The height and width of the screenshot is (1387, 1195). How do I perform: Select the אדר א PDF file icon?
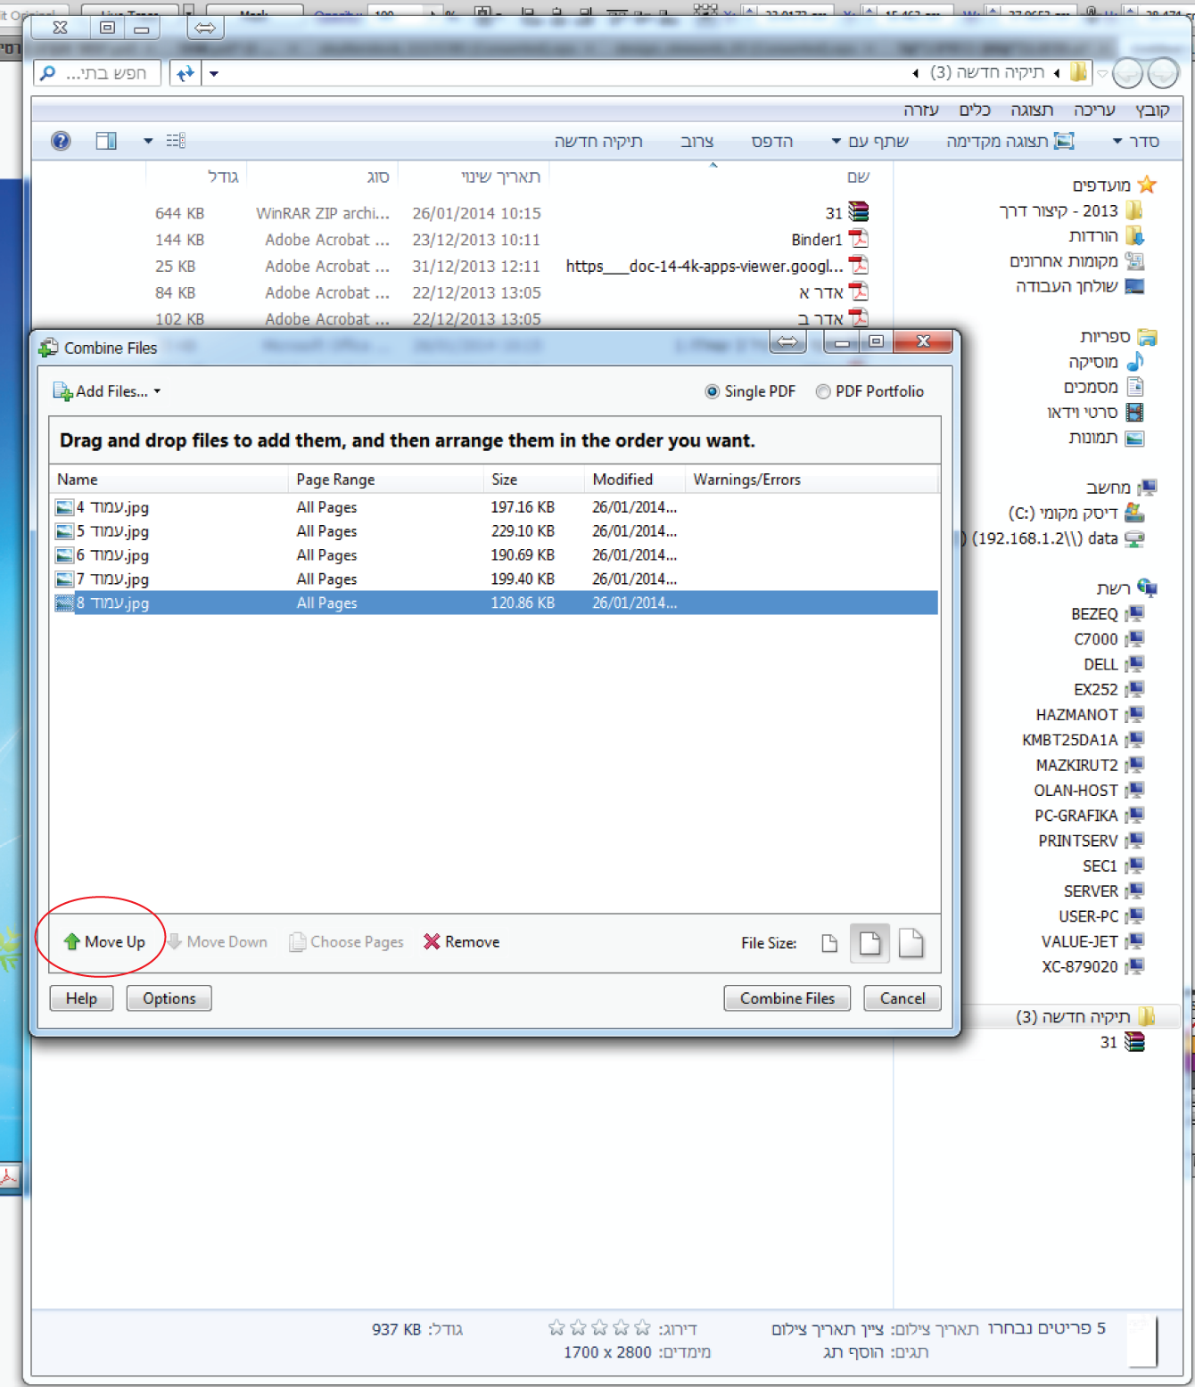coord(858,292)
